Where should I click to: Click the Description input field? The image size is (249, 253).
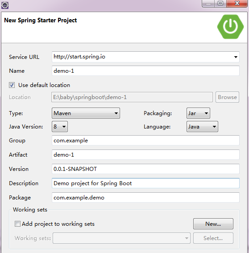pos(145,183)
